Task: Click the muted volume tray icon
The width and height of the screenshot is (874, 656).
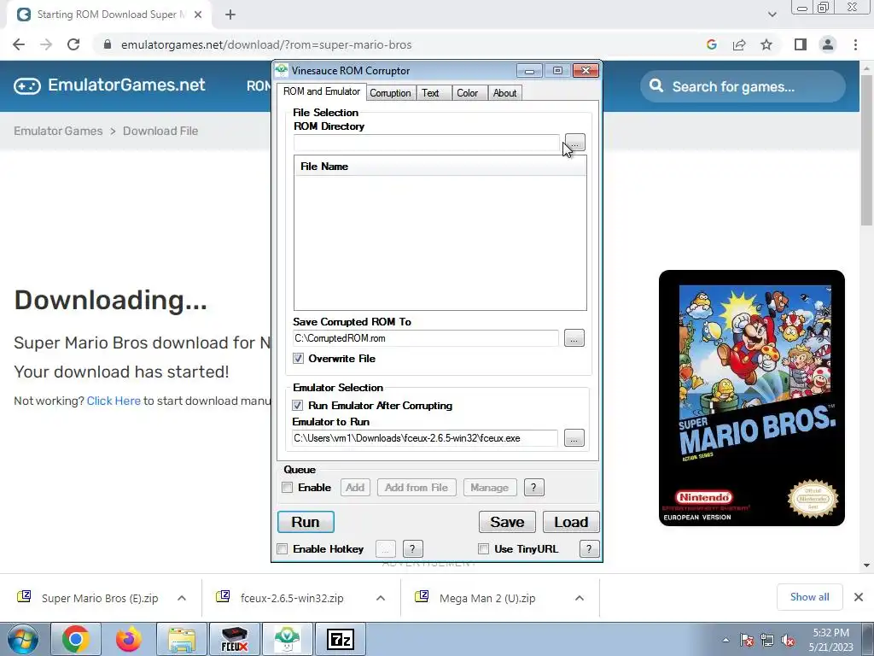Action: click(x=788, y=641)
